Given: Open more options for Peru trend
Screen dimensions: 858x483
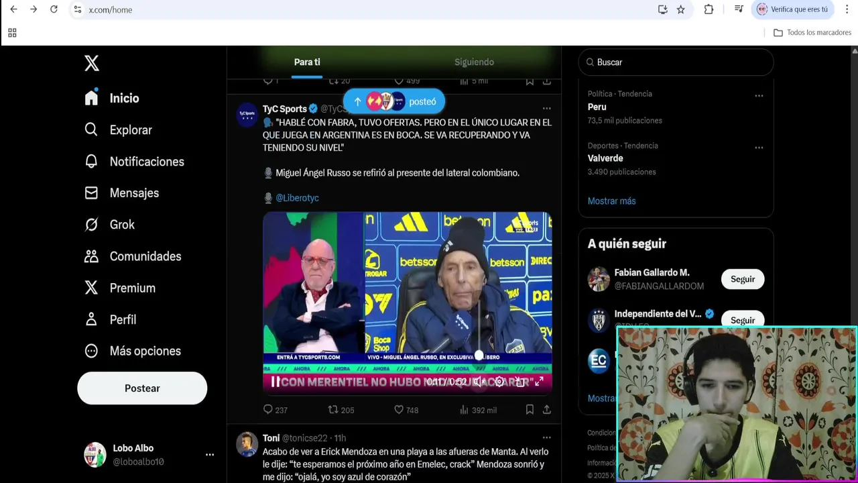Looking at the screenshot, I should click(759, 96).
